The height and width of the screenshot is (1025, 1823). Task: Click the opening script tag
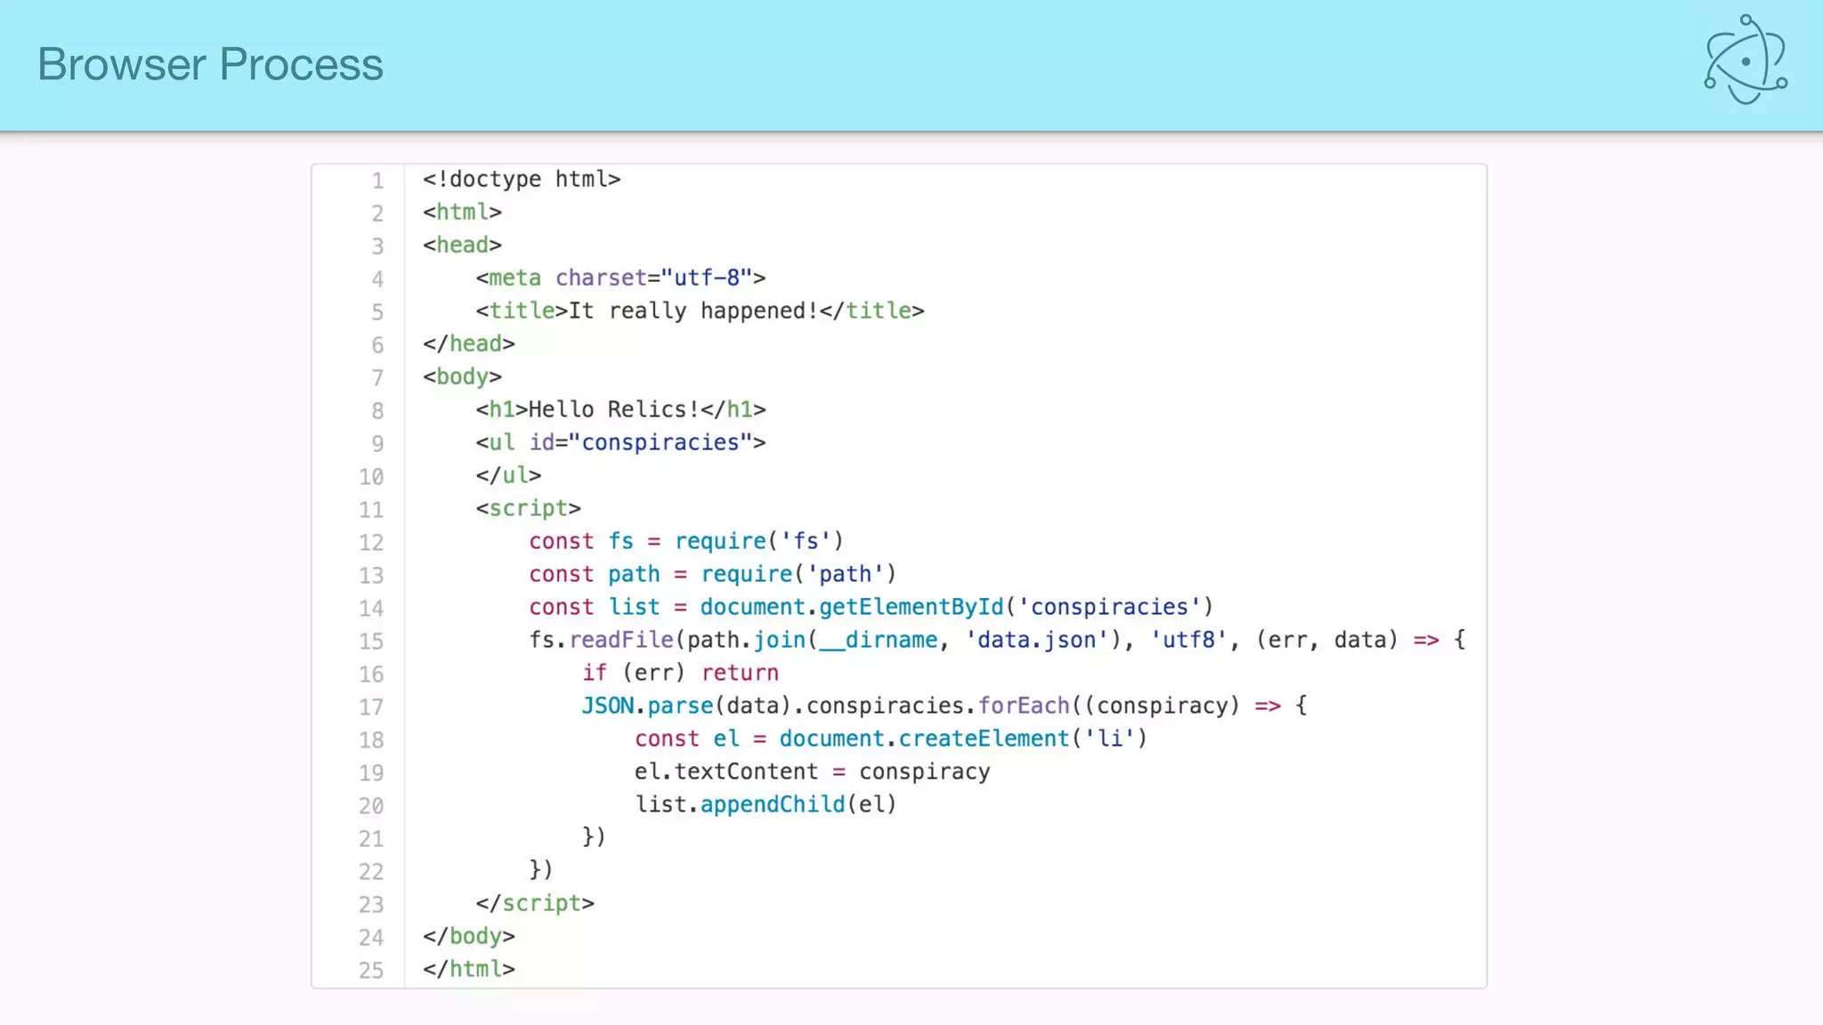[528, 508]
